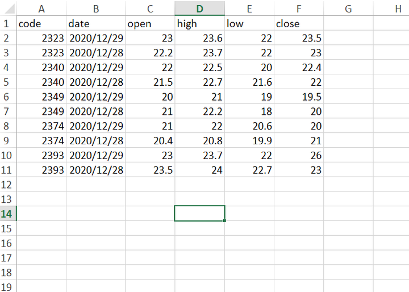The height and width of the screenshot is (292, 409).
Task: Select close value 19.5
Action: [299, 97]
